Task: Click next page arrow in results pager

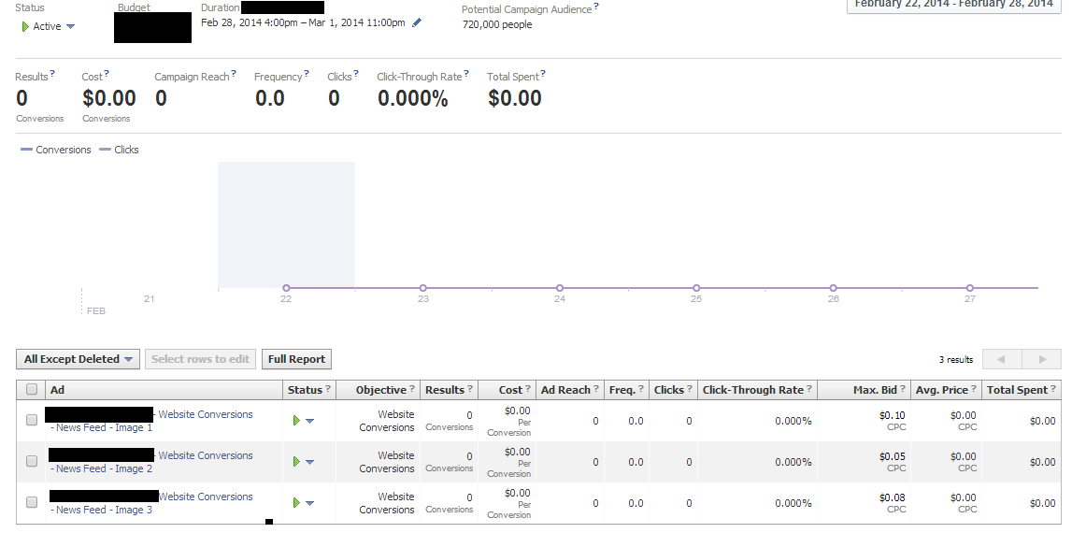Action: [x=1042, y=359]
